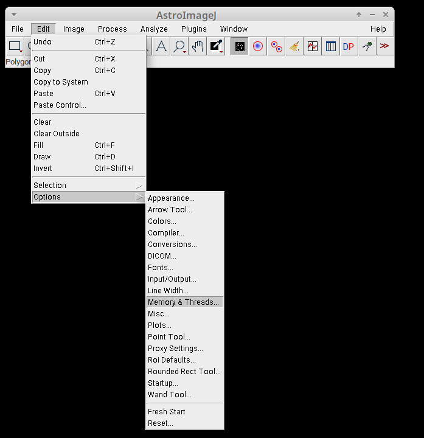
Task: Choose Reset in Options submenu
Action: click(185, 423)
